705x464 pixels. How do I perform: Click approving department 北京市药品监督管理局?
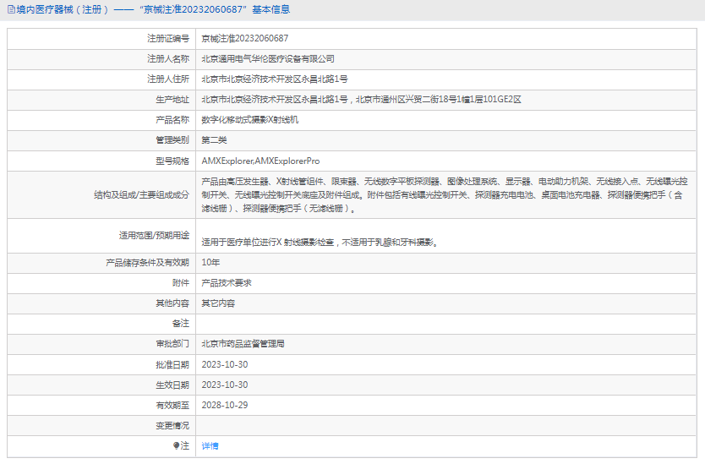tap(243, 344)
